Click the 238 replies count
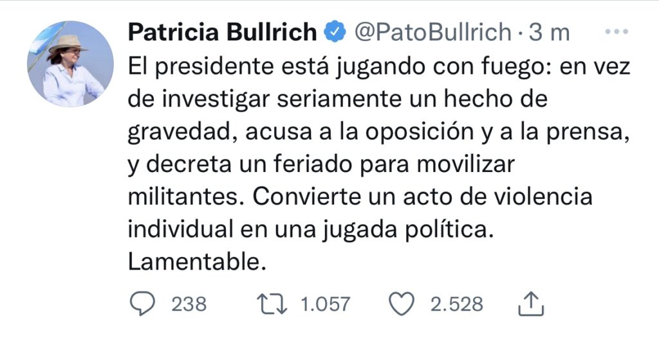Screen dimensions: 659x339 click(189, 303)
